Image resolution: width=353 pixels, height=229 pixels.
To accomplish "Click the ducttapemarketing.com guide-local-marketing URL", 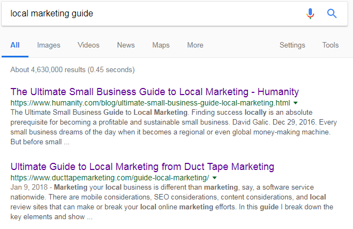I will point(110,178).
